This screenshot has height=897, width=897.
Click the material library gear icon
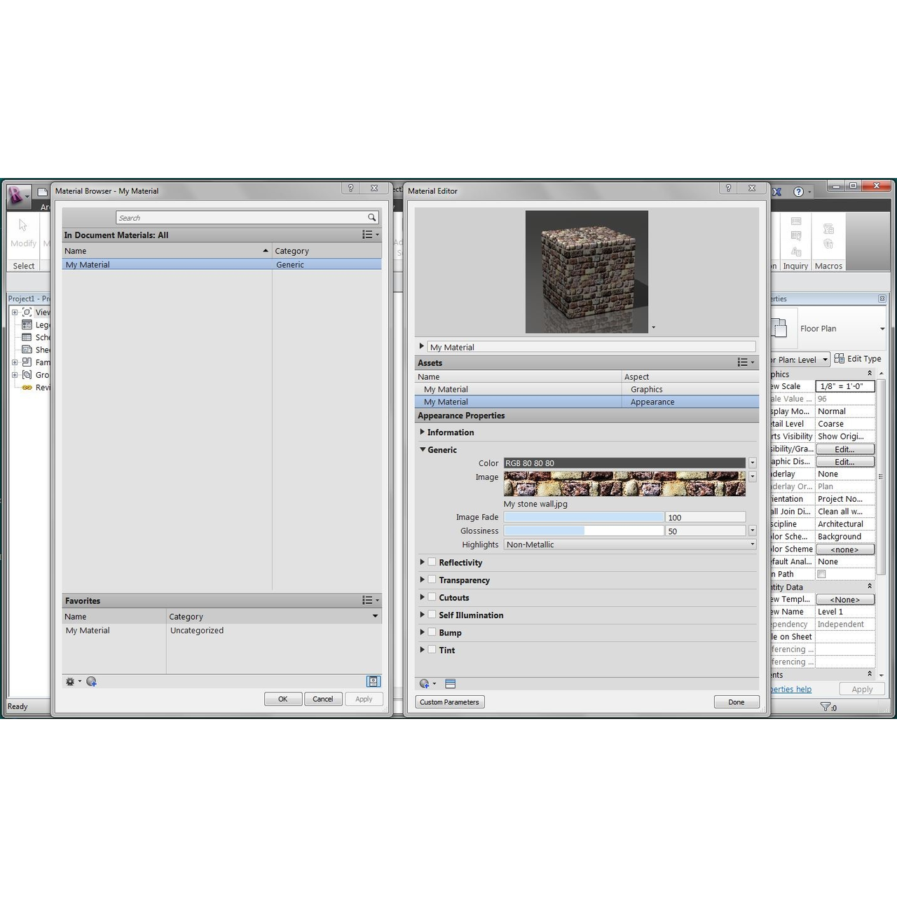tap(71, 682)
